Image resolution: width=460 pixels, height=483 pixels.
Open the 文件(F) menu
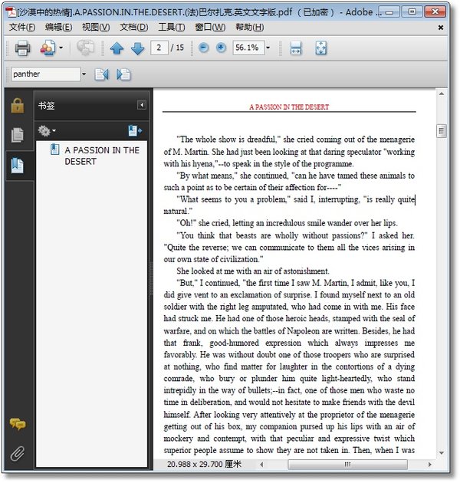[x=22, y=28]
